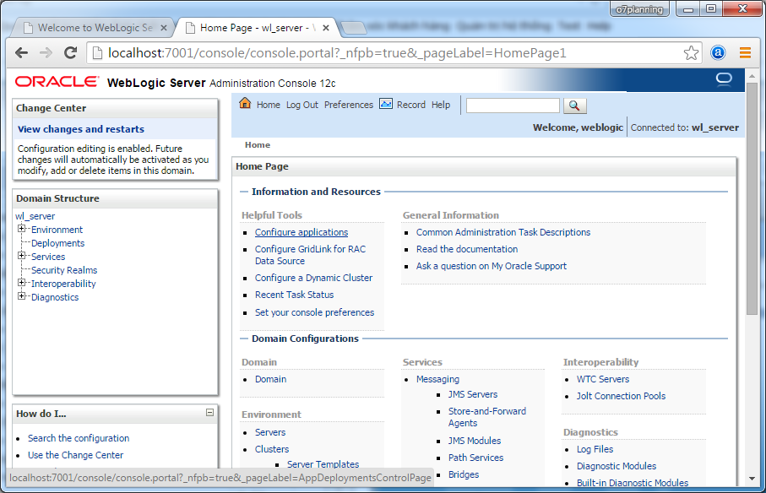Click the Domain link under Domain Configurations
766x493 pixels.
tap(270, 379)
